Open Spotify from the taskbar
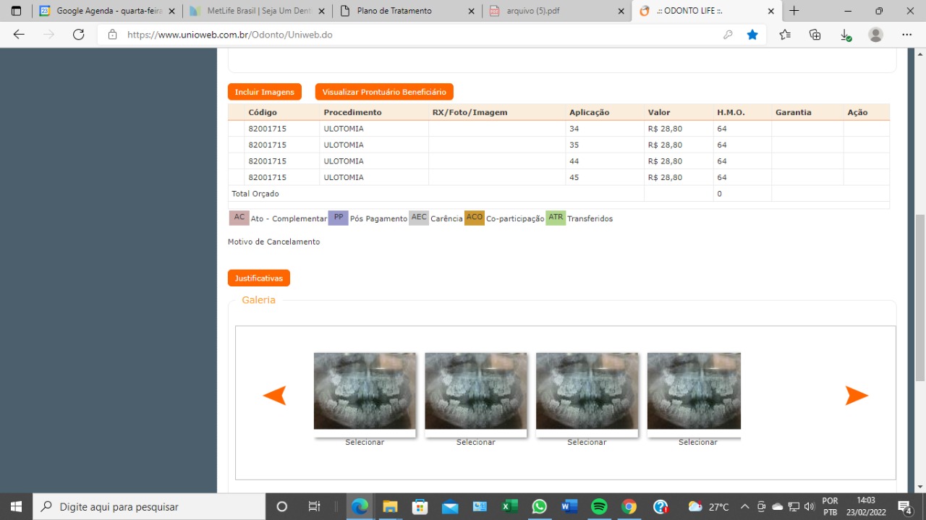 (x=599, y=506)
